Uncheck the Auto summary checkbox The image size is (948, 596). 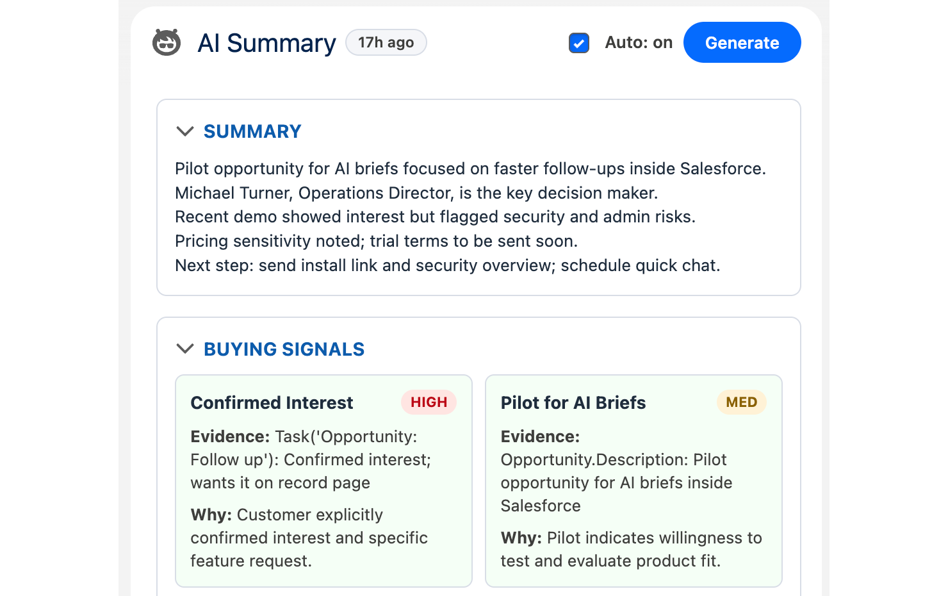[x=578, y=43]
